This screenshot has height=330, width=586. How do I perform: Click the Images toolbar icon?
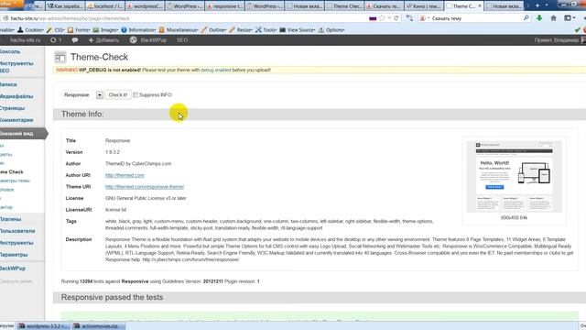tap(95, 30)
